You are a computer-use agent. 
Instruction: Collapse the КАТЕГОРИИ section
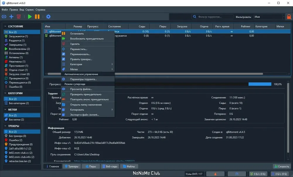(5, 93)
